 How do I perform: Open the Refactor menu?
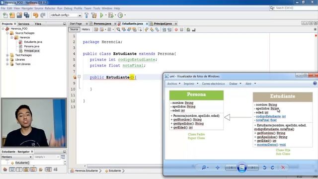[50, 8]
